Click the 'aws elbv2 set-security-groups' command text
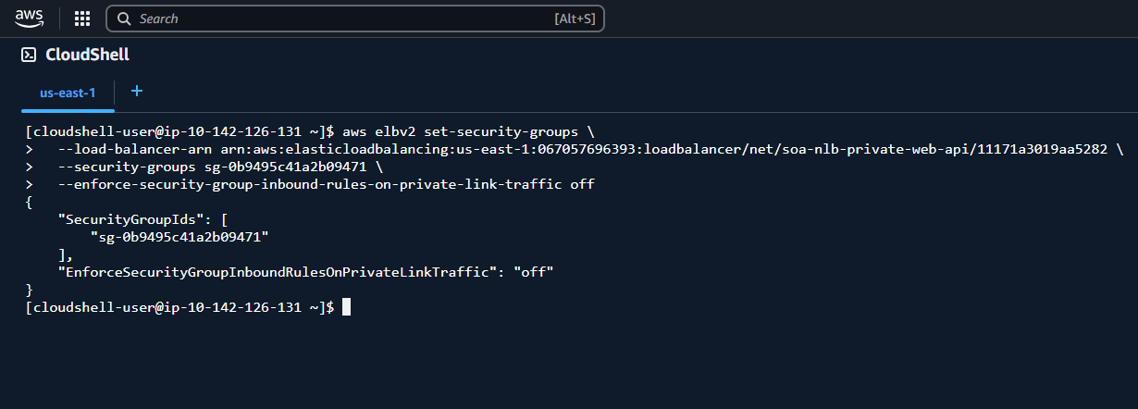 (x=459, y=131)
